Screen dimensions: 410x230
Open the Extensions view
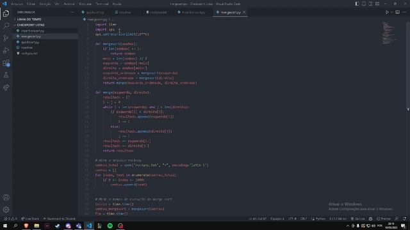coord(6,63)
